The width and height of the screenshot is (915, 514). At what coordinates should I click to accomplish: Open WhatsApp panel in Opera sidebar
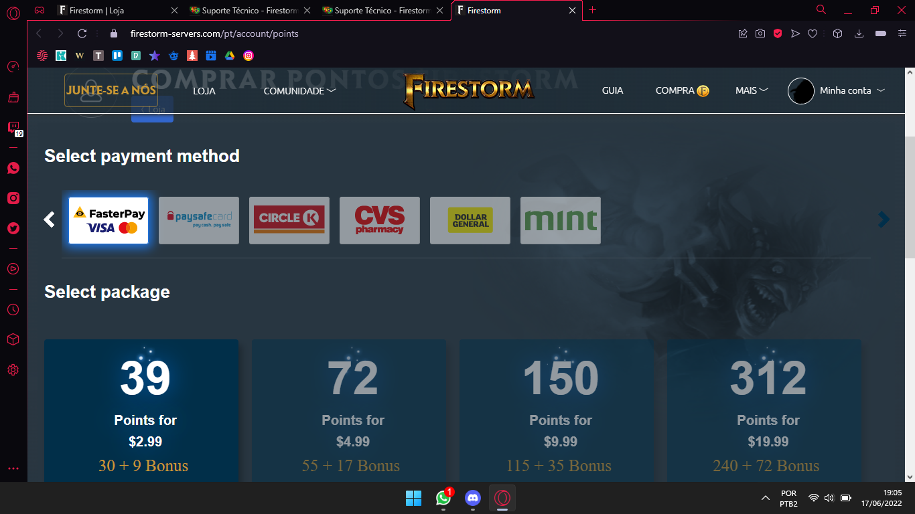(13, 168)
